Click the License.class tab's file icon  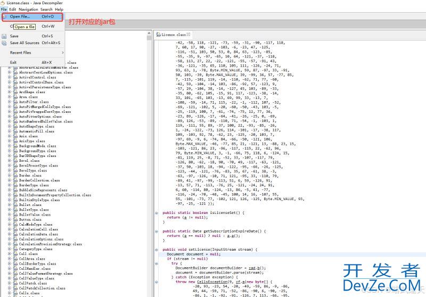coord(158,35)
